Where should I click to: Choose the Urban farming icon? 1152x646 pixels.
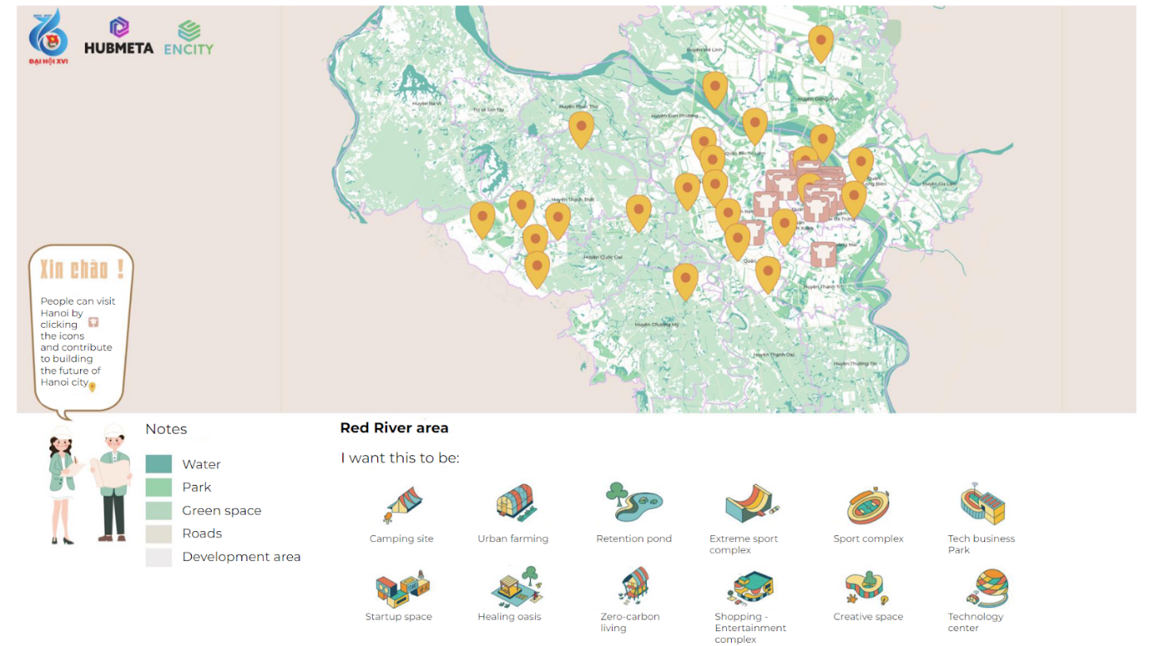[516, 503]
